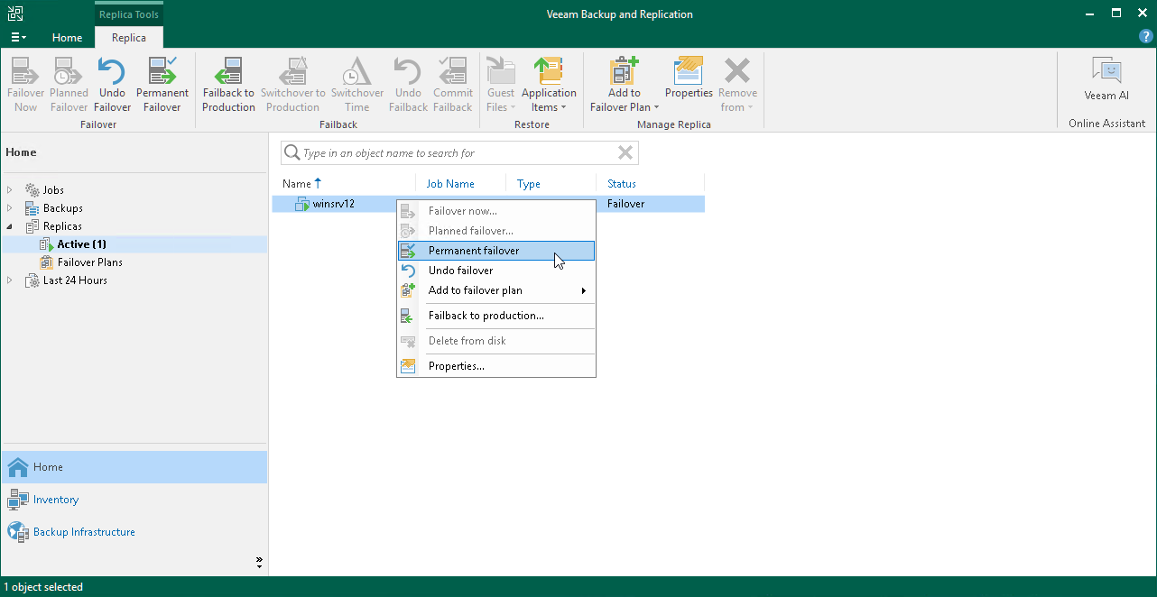
Task: Open the Inventory view
Action: (134, 500)
